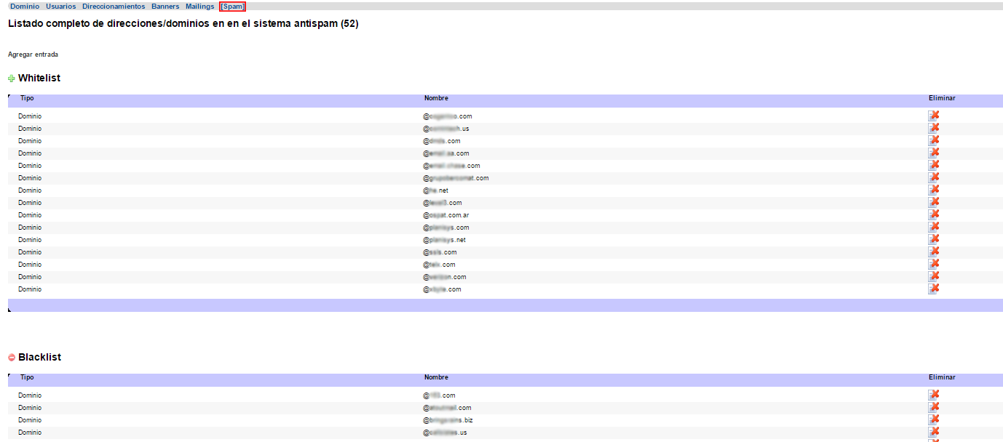Click delete icon for first whitelist row
The width and height of the screenshot is (1003, 442).
coord(934,116)
